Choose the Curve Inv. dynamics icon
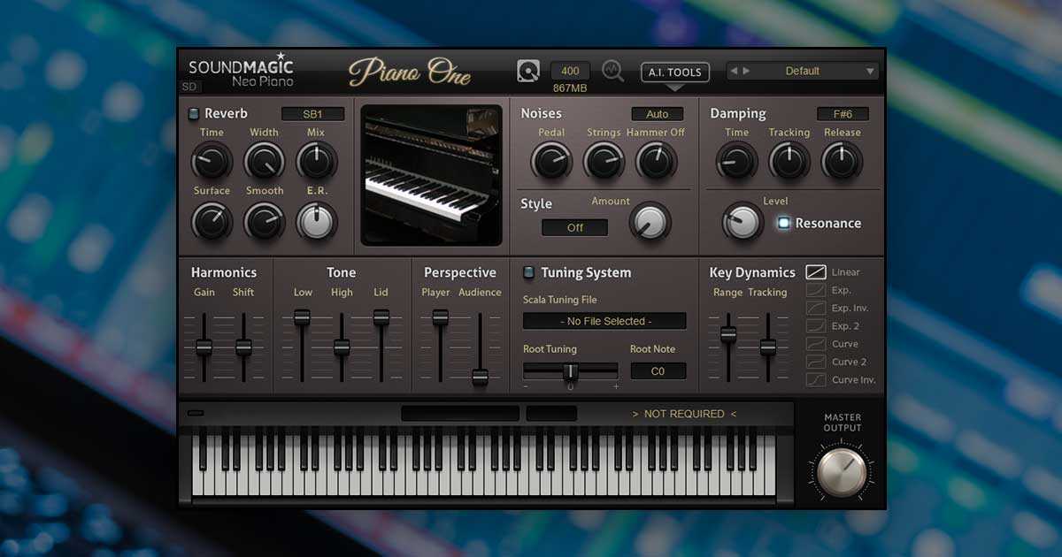The height and width of the screenshot is (557, 1062). tap(815, 380)
